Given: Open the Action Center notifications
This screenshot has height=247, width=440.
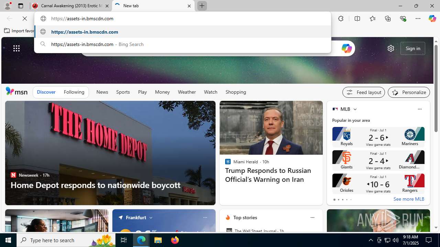Looking at the screenshot, I should pyautogui.click(x=429, y=240).
